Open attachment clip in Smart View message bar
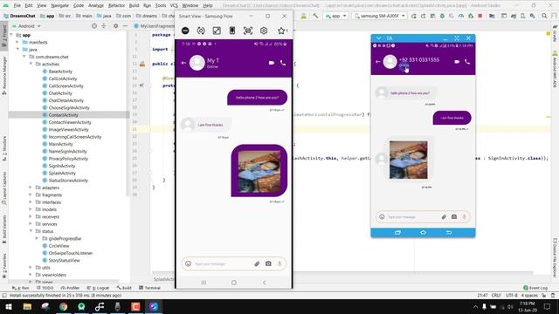Viewport: 559px width, 314px height. [257, 263]
